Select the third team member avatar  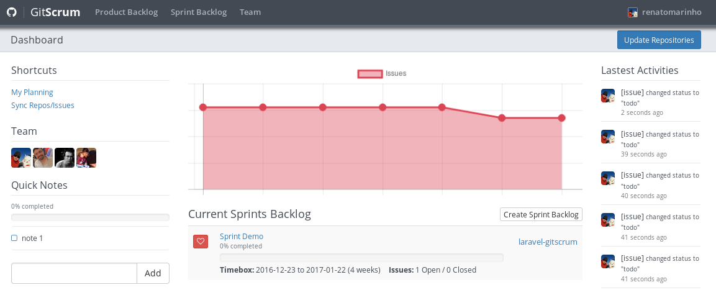65,158
